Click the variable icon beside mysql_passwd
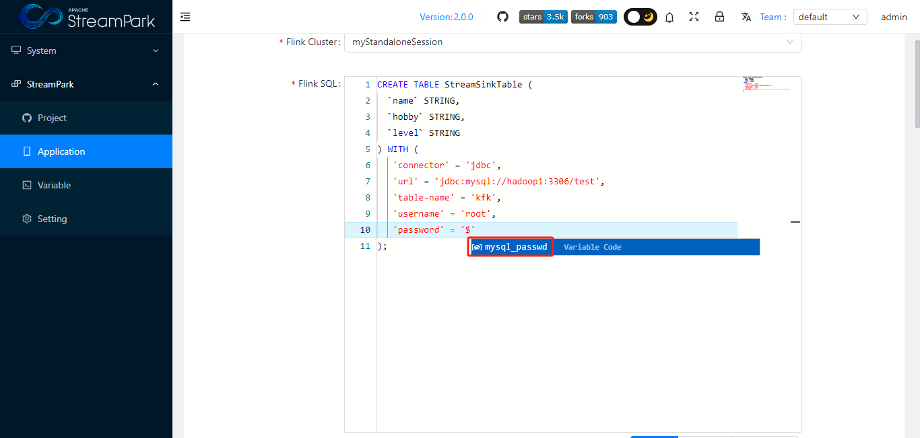The image size is (920, 438). click(477, 247)
